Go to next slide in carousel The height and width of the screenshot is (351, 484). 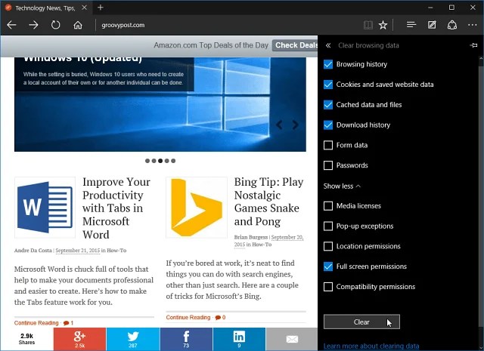tap(296, 125)
